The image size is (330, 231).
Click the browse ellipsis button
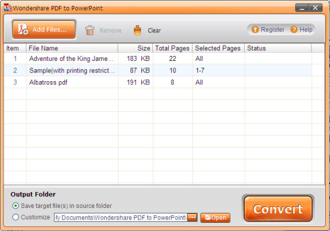coord(192,218)
